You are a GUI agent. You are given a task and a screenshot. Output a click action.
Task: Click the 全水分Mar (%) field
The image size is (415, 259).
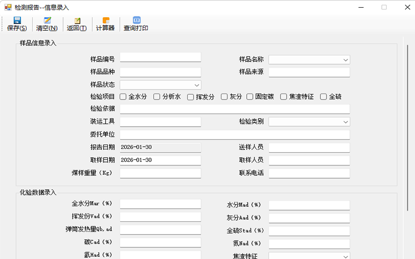(x=160, y=204)
